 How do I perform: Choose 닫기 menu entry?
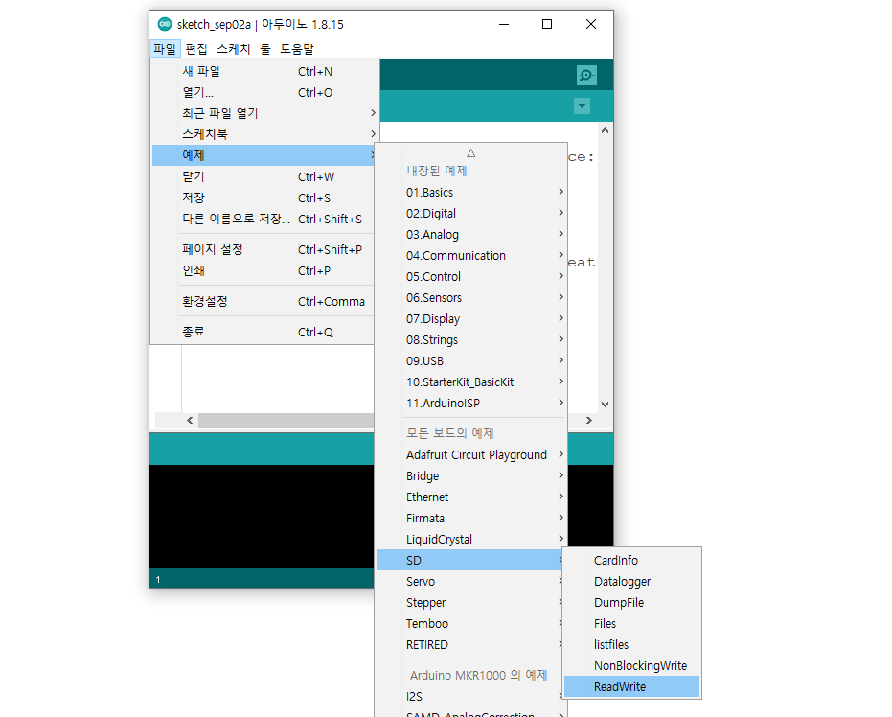pos(264,176)
